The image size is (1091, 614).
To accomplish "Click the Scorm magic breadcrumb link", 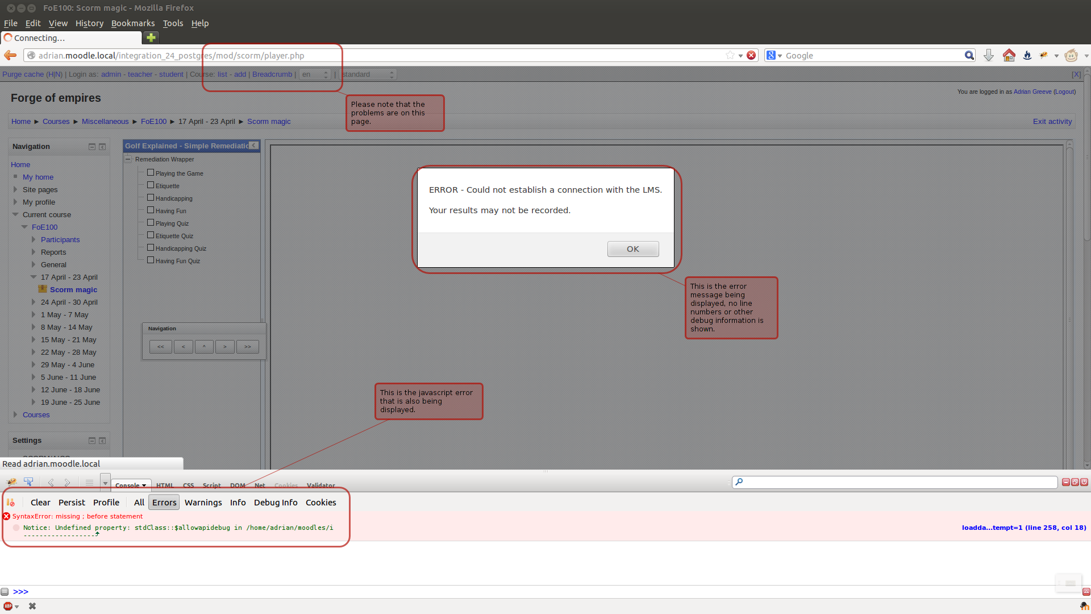I will coord(269,122).
